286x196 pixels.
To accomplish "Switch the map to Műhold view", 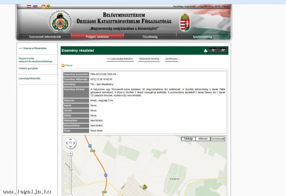I will point(202,139).
